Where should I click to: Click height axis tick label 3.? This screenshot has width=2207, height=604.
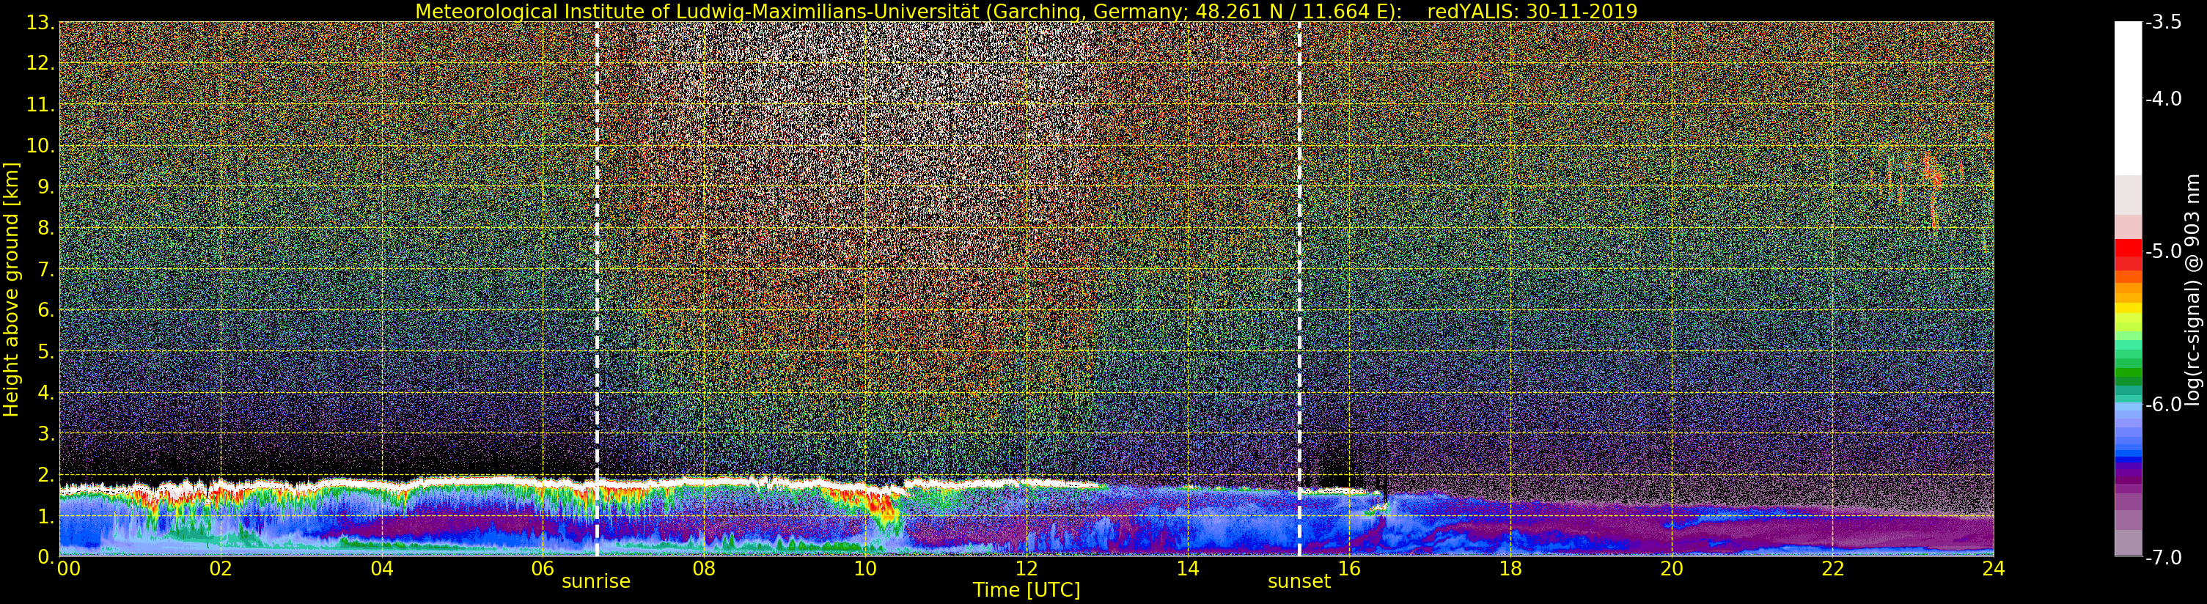pyautogui.click(x=45, y=433)
